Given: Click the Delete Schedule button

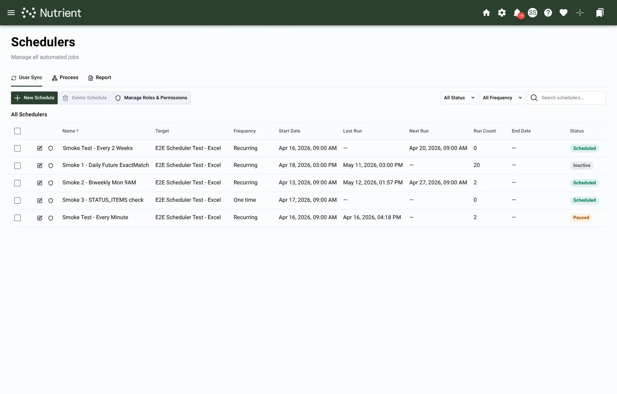Looking at the screenshot, I should 85,98.
